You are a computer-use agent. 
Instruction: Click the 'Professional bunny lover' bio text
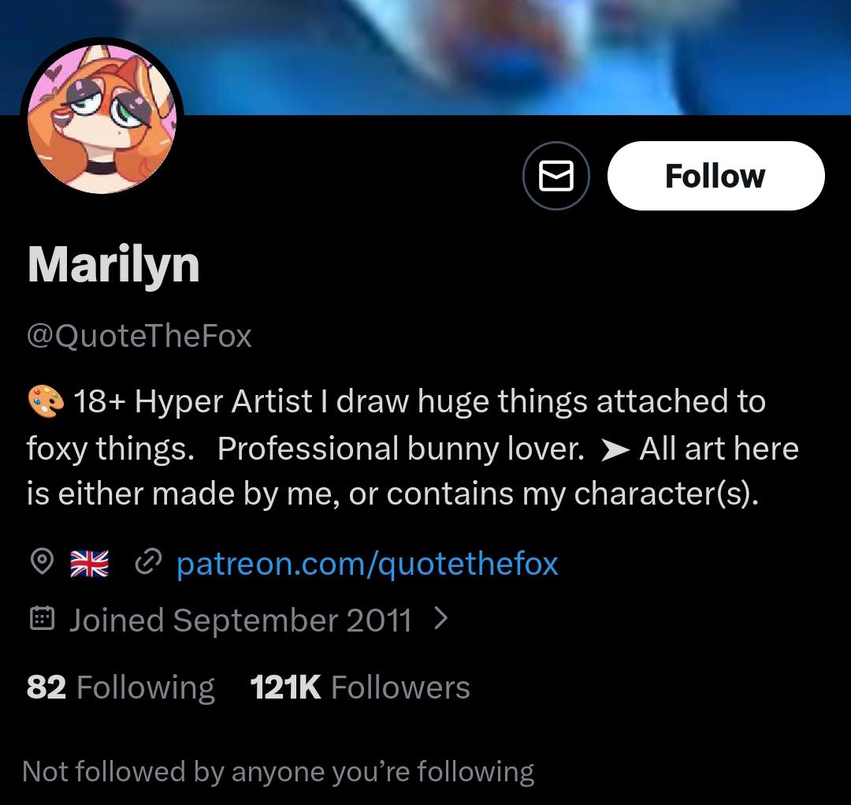(x=401, y=449)
